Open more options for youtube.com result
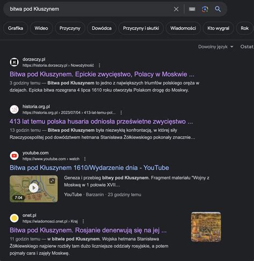The width and height of the screenshot is (254, 261). click(x=85, y=159)
